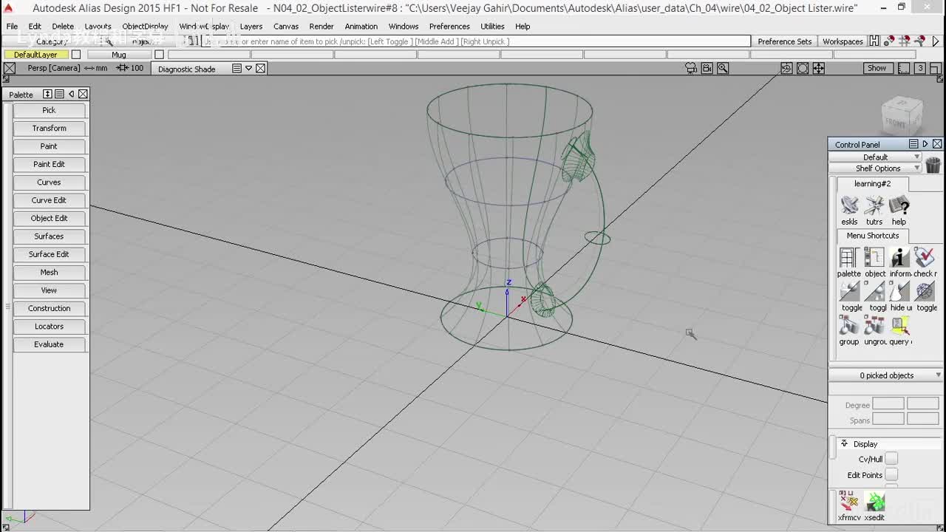This screenshot has width=946, height=532.
Task: Click the Spans value field
Action: click(888, 419)
